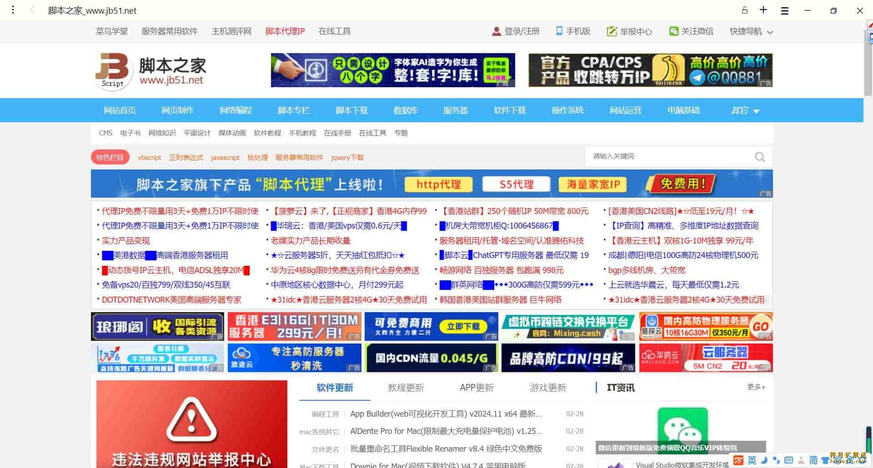Click the javascript featured link
This screenshot has width=873, height=468.
tap(225, 158)
